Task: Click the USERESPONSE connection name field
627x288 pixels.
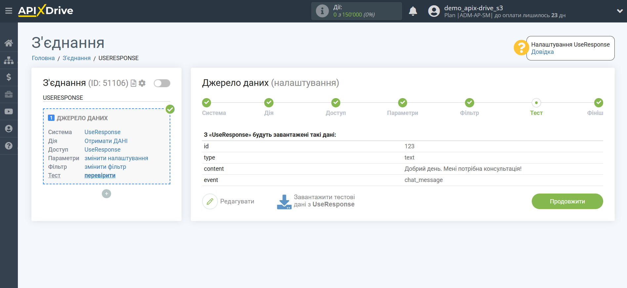Action: point(106,98)
